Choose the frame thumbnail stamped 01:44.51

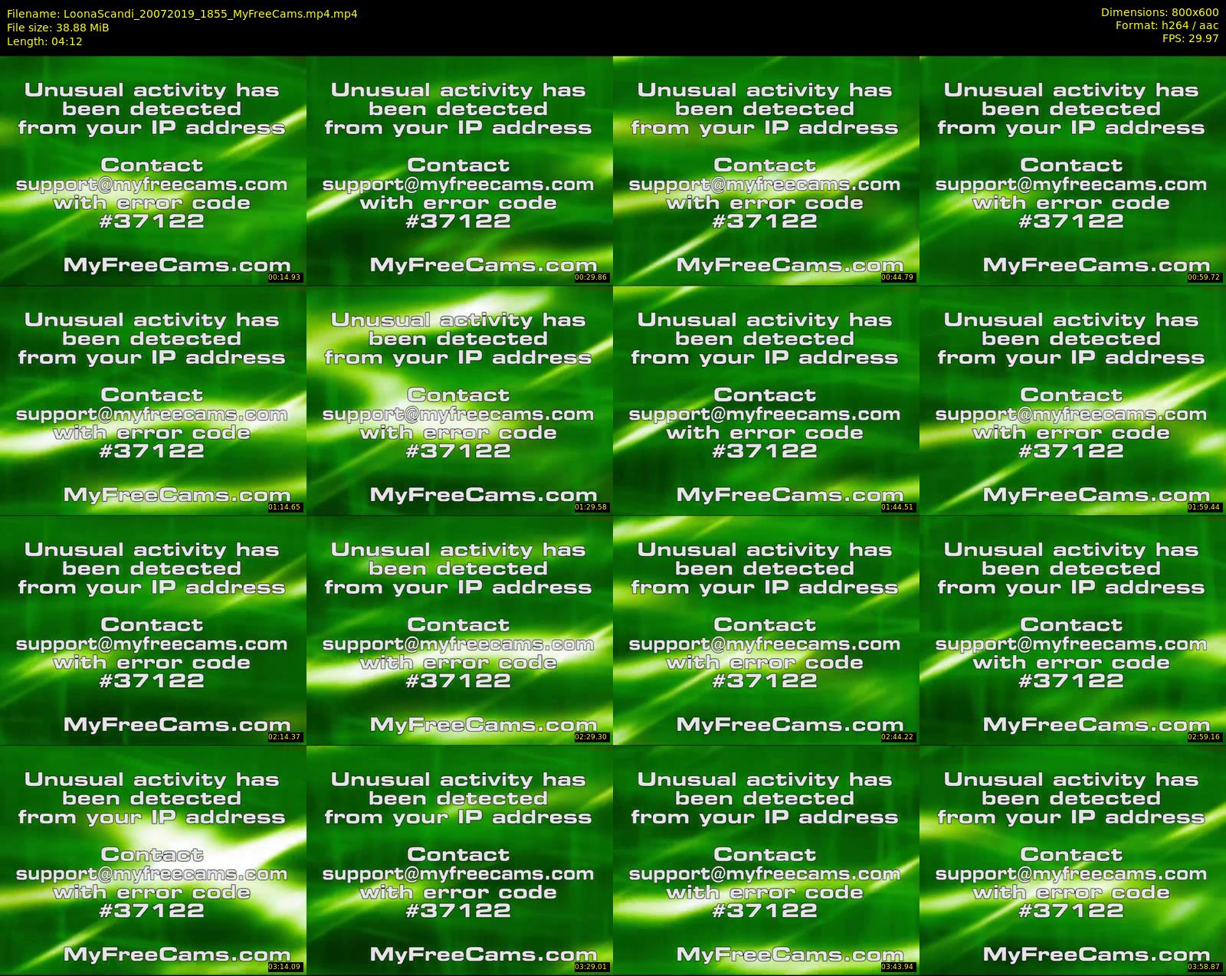coord(765,400)
